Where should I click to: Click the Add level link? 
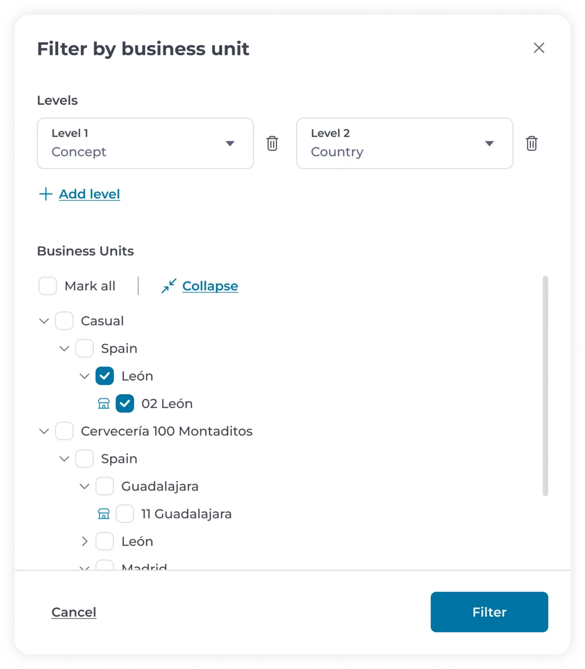coord(90,194)
